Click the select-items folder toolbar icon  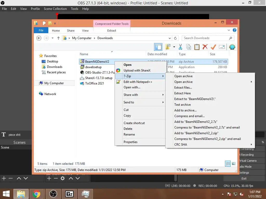coord(168,47)
